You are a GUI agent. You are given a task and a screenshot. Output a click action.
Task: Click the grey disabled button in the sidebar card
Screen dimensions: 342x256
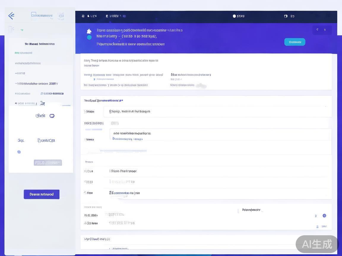48,163
